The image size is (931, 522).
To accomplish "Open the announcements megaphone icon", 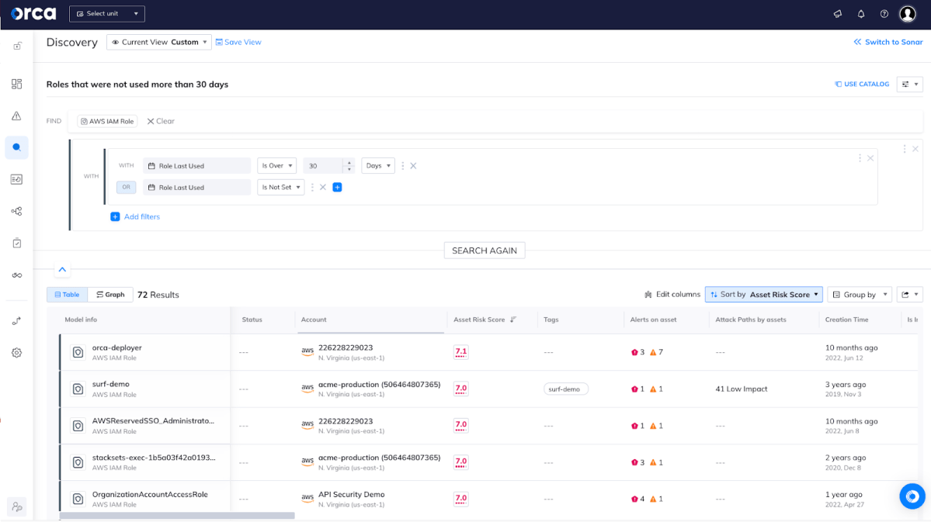I will (838, 14).
